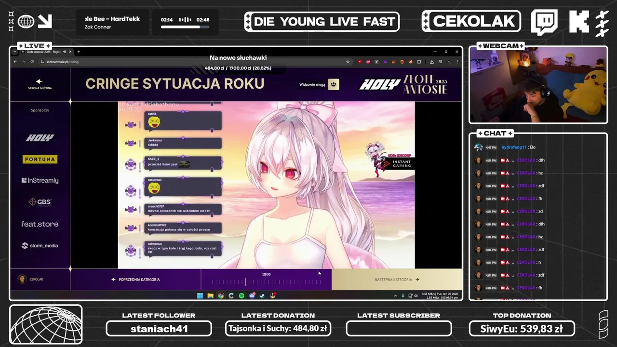
Task: Open the volume speaker icon in tray
Action: (416, 295)
